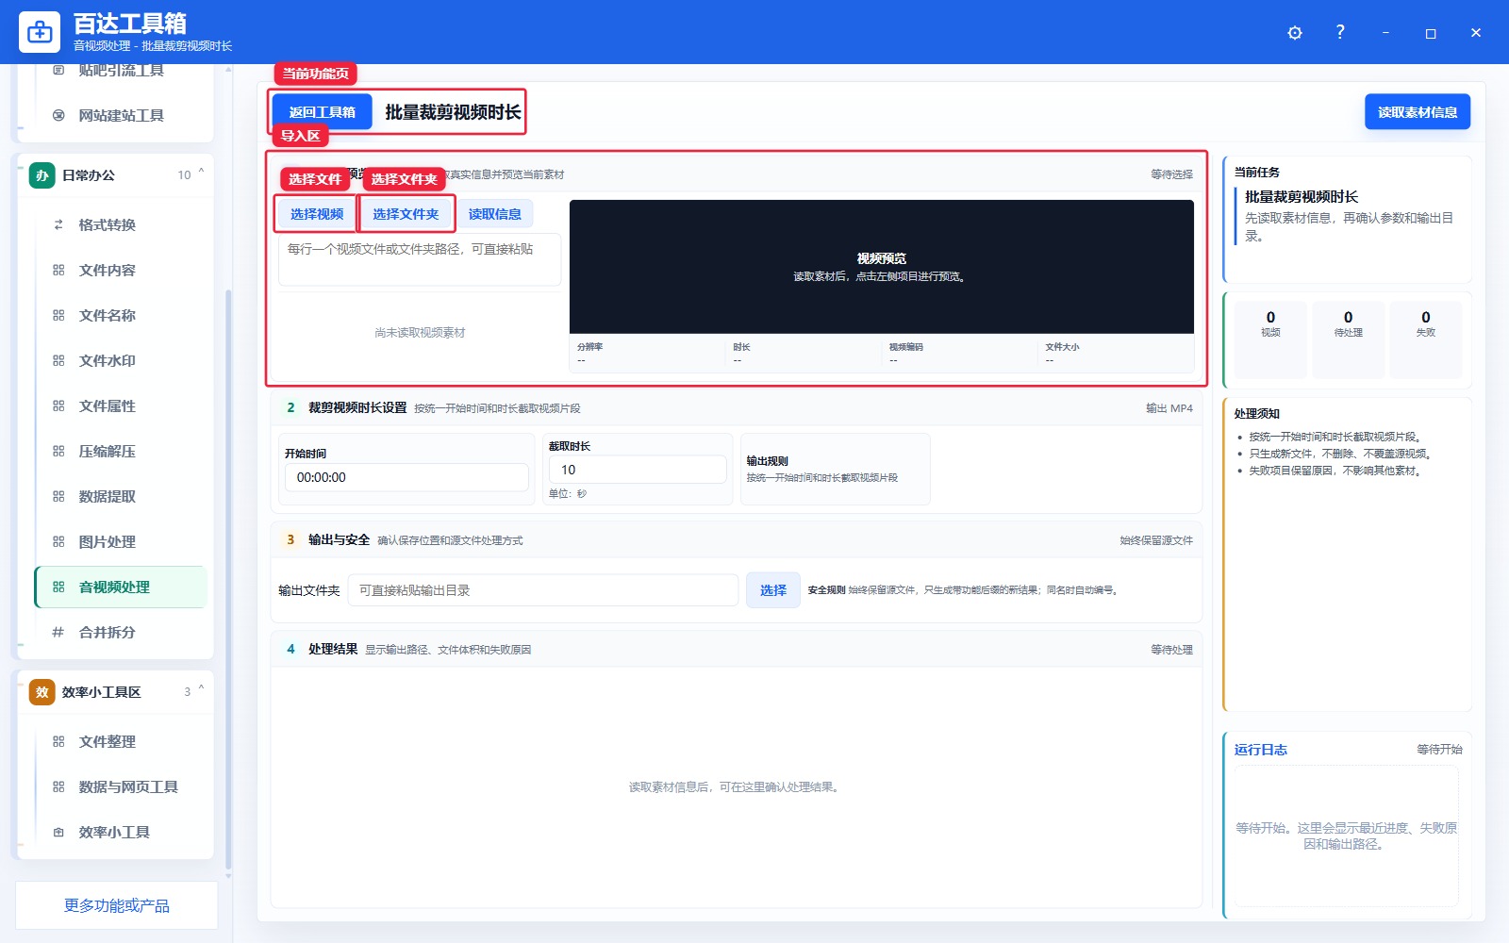Open 合并拆分 in the sidebar

click(x=121, y=632)
